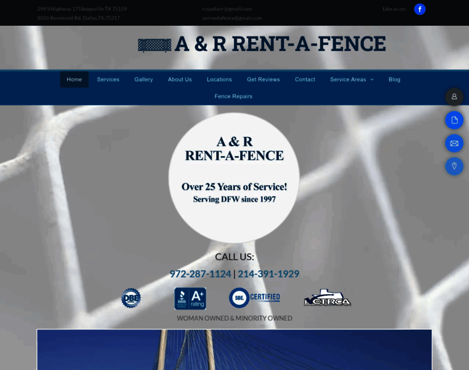Screen dimensions: 469x370
Task: Open the Facebook page icon
Action: [x=420, y=9]
